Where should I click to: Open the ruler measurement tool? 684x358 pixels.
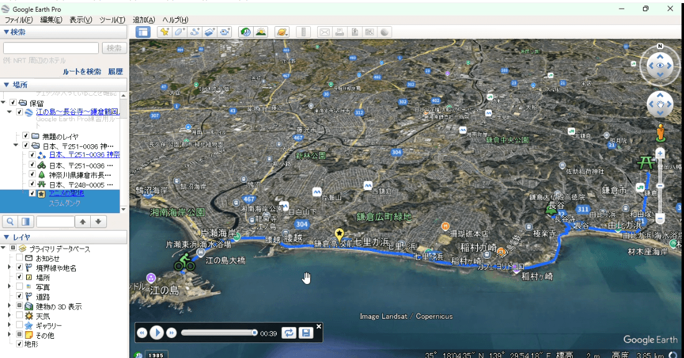303,32
